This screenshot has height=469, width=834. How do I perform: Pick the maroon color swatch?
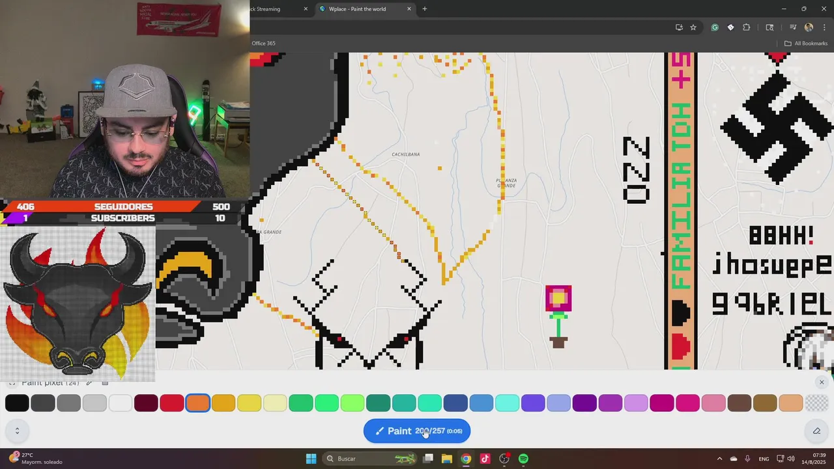pyautogui.click(x=146, y=403)
